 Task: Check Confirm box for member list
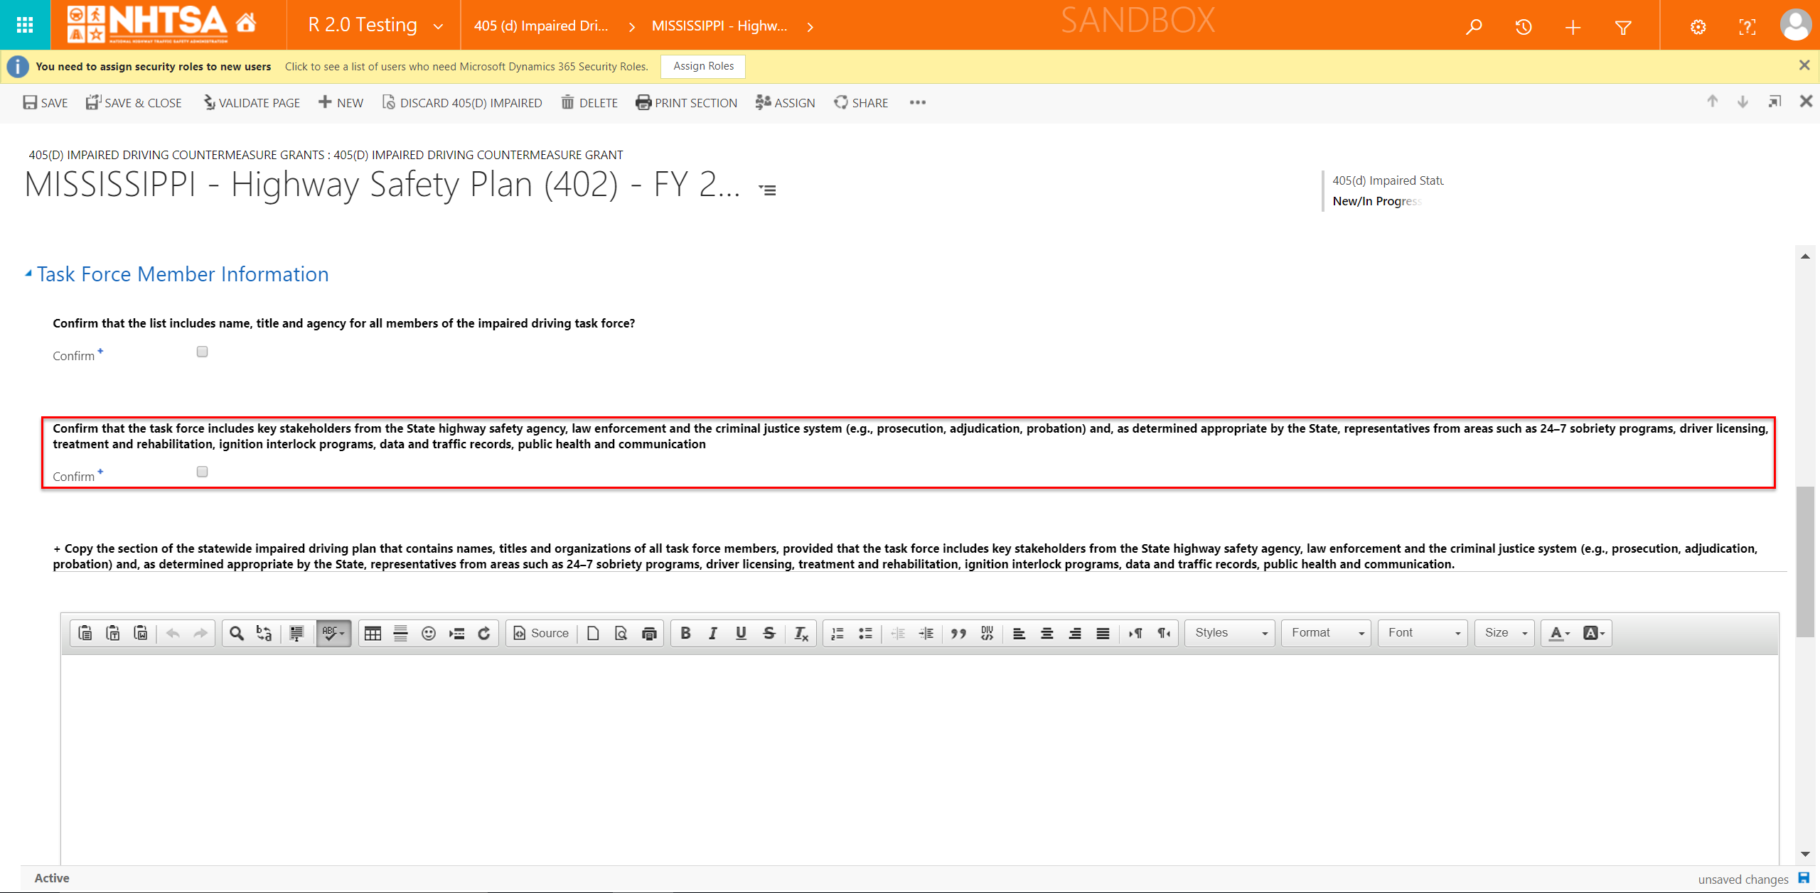click(203, 352)
